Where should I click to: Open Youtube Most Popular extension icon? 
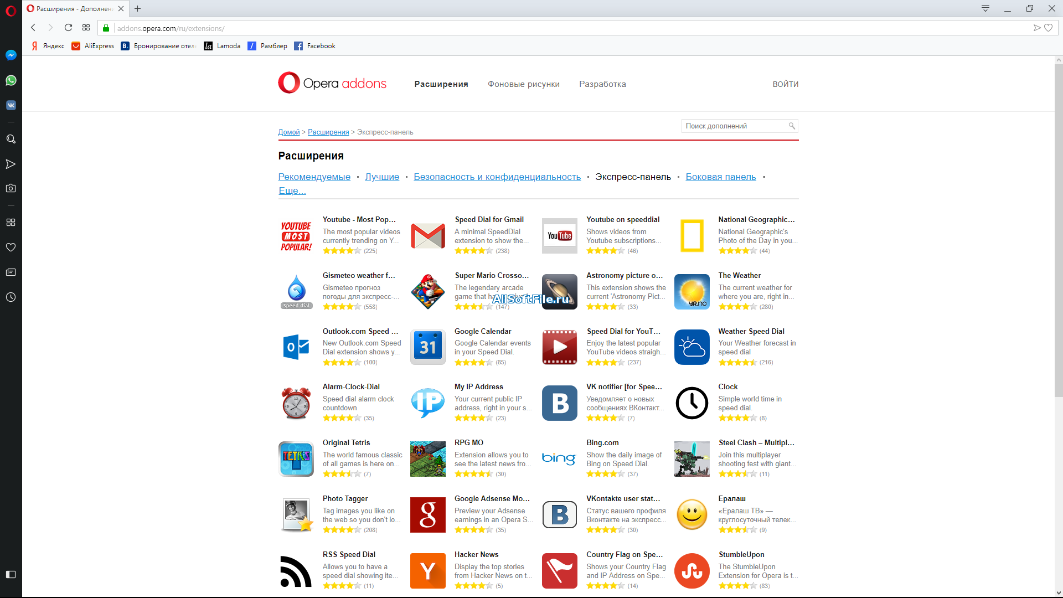click(x=296, y=236)
